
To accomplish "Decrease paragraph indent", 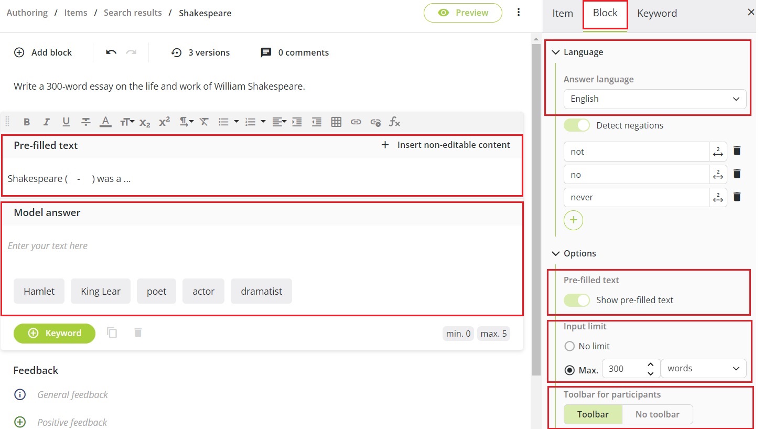I will (x=317, y=122).
